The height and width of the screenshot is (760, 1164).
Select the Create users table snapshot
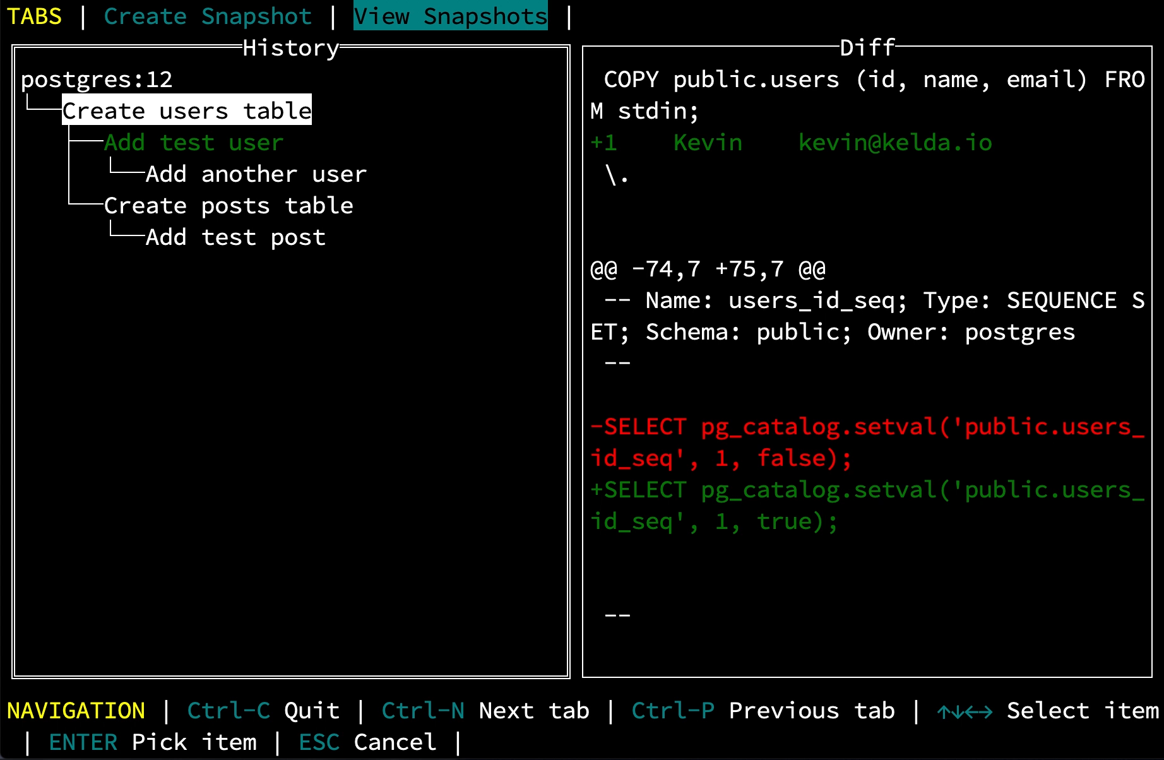[x=187, y=111]
